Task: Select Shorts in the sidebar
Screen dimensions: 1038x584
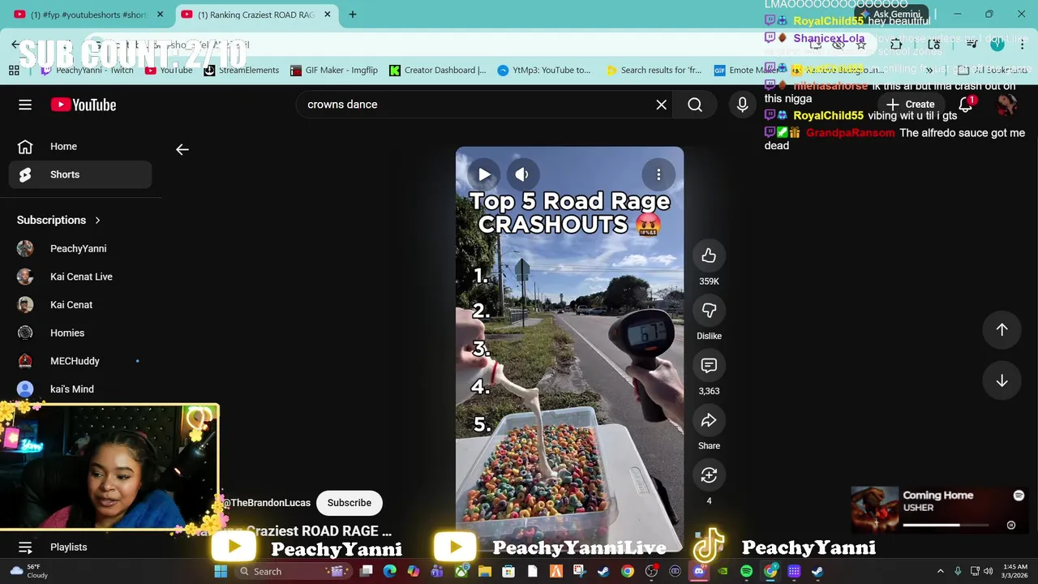Action: click(x=80, y=174)
